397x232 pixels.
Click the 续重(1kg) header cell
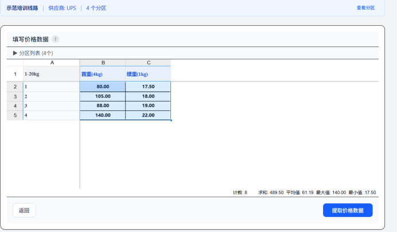148,74
